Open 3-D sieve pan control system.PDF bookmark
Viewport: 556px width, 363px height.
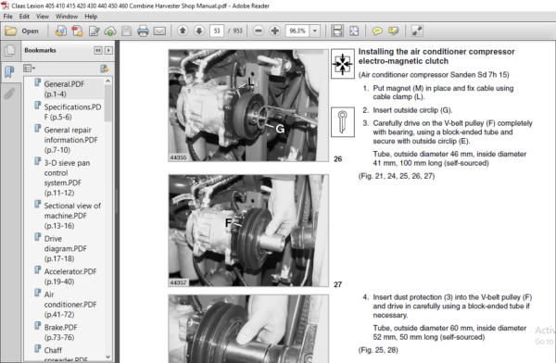(x=67, y=178)
